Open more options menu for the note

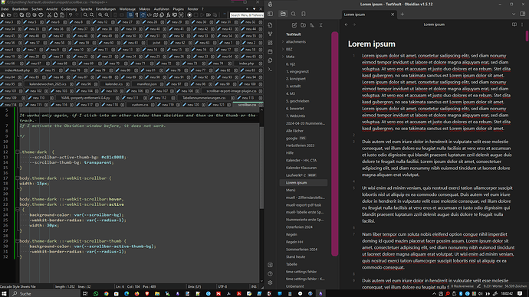coord(522,24)
